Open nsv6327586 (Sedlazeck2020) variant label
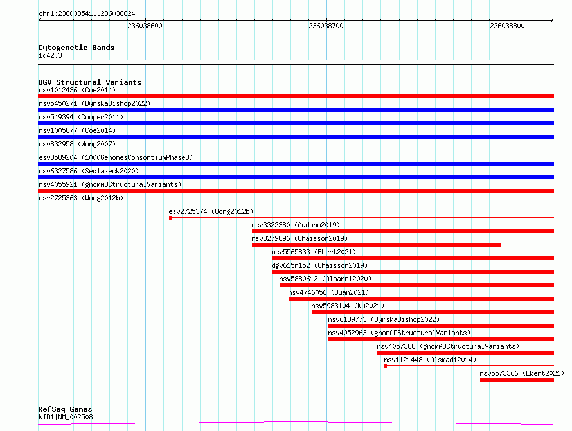 89,171
